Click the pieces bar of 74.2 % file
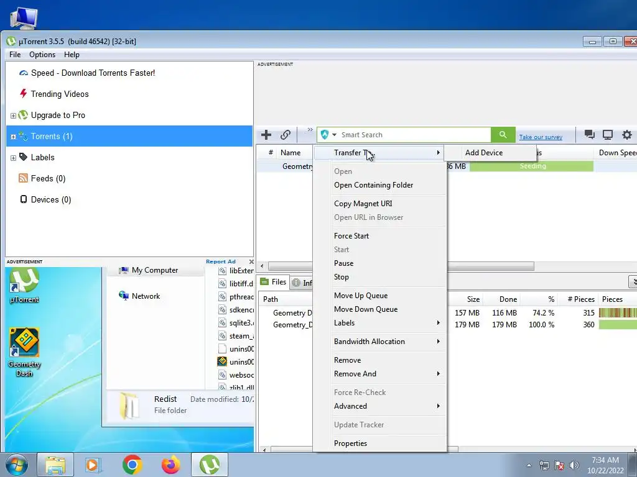The height and width of the screenshot is (477, 637). (618, 313)
